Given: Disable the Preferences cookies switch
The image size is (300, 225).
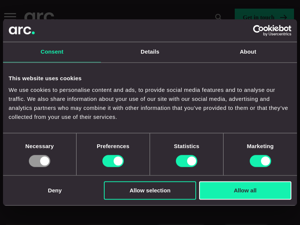Looking at the screenshot, I should (x=113, y=161).
